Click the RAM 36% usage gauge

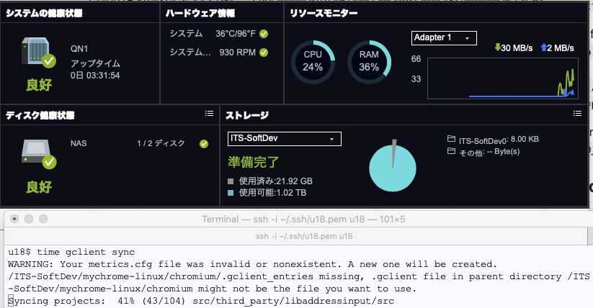click(x=368, y=61)
